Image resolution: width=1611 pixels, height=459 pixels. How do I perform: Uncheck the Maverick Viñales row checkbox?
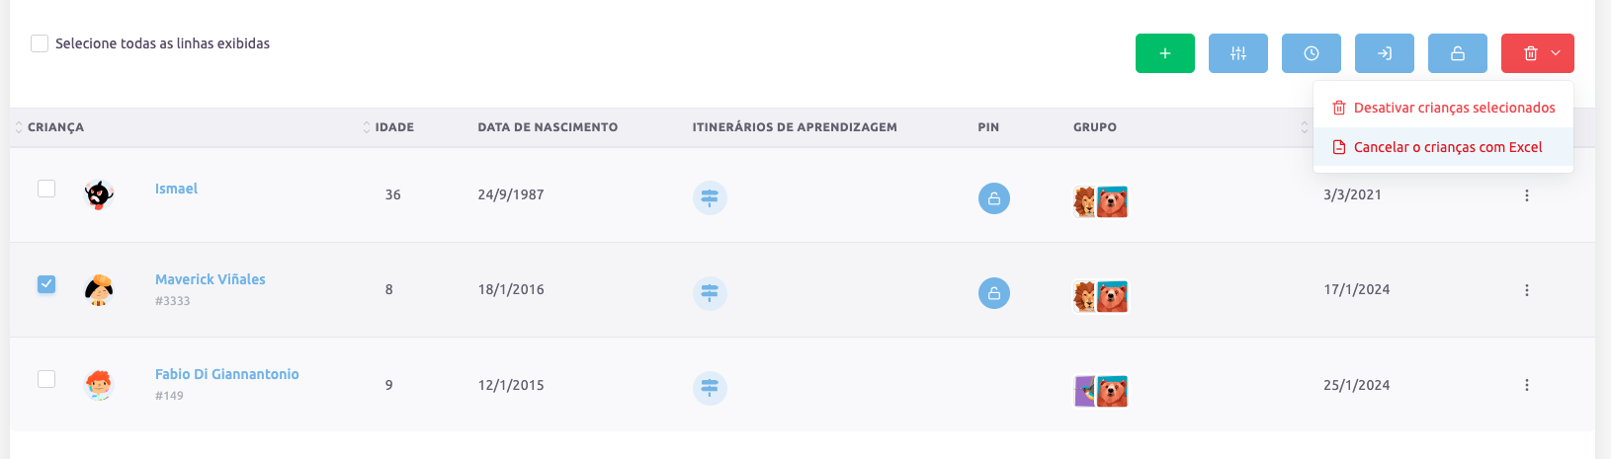[x=46, y=284]
